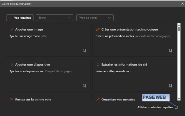The width and height of the screenshot is (185, 116).
Task: Open the Tâche dropdown
Action: (55, 18)
